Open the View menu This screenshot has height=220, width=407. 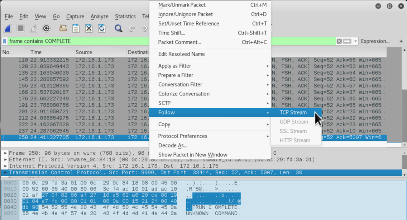pos(40,17)
